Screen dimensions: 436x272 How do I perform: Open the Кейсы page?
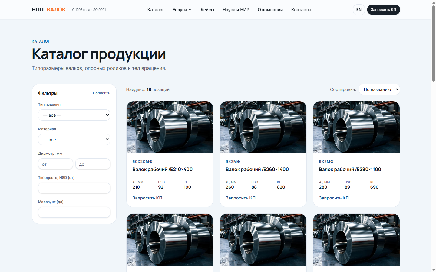click(207, 10)
